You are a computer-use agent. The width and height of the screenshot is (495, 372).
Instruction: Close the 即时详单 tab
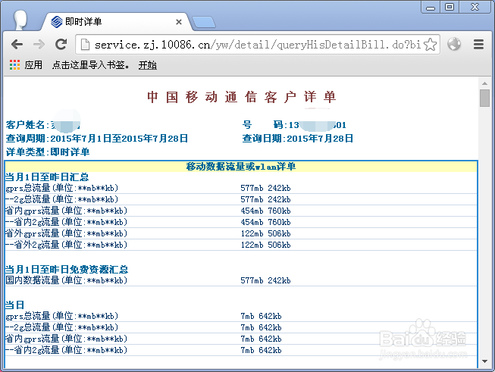coord(179,22)
